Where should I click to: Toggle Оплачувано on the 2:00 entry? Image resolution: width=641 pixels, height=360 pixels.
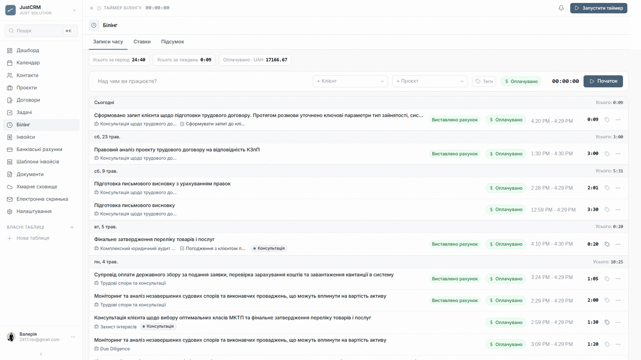[x=506, y=300]
